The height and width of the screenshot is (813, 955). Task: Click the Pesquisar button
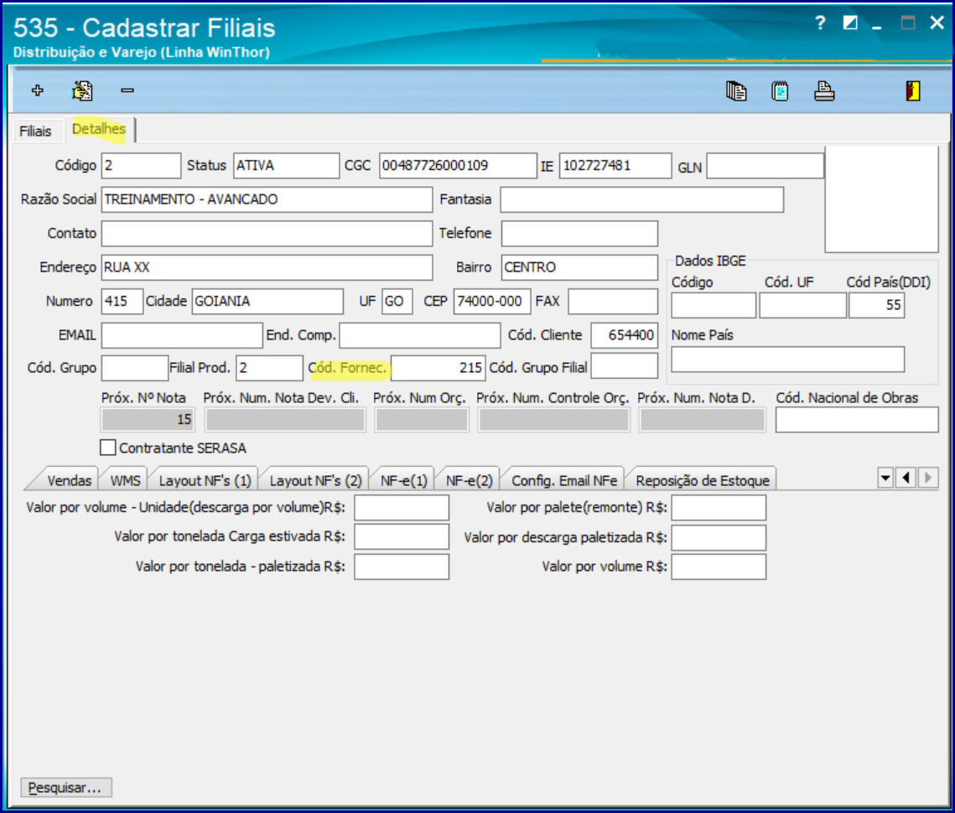(65, 787)
